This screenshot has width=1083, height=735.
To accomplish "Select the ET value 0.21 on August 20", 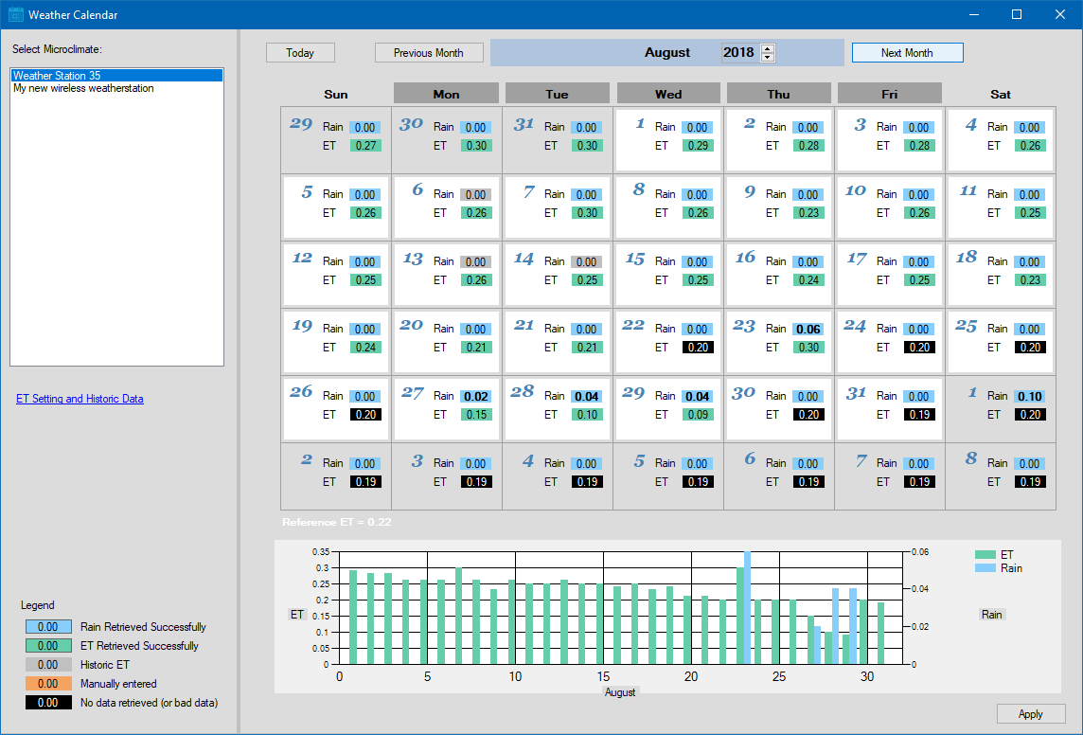I will point(476,348).
